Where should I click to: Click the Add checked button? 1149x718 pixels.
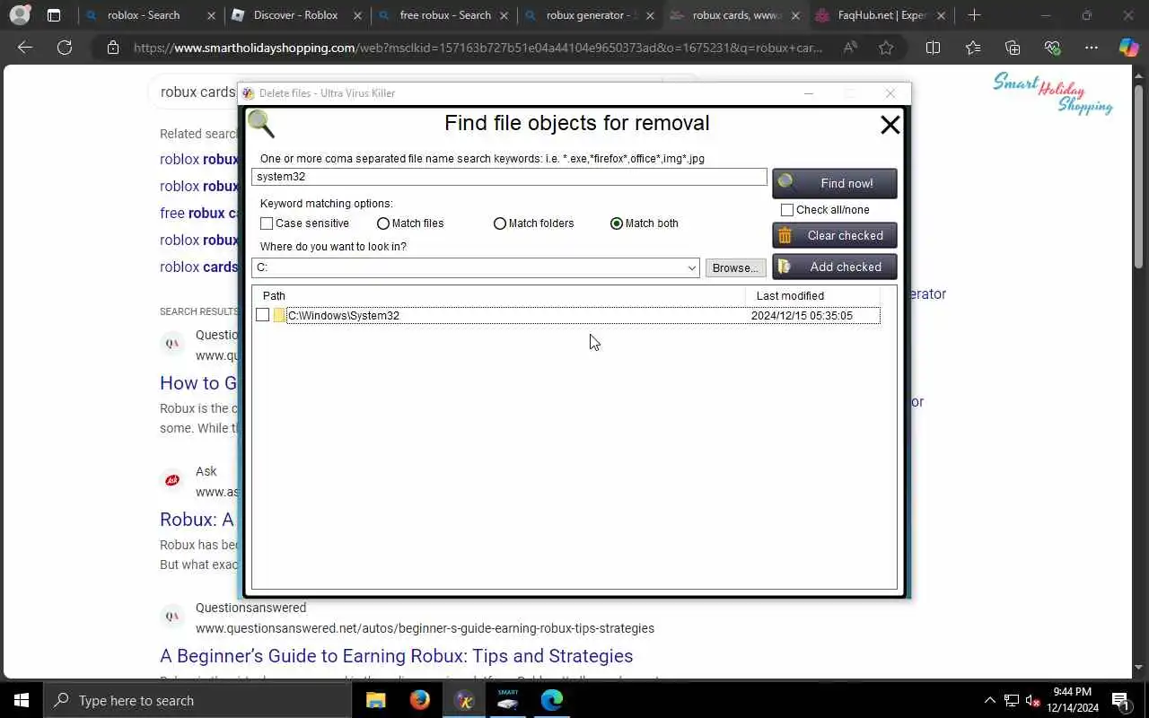[835, 267]
